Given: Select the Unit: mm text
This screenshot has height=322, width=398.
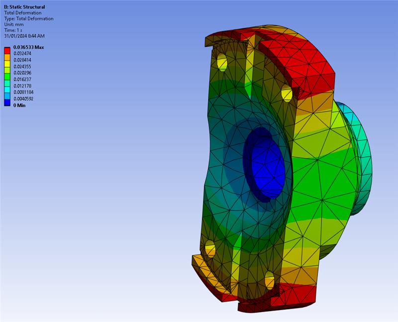Looking at the screenshot, I should pyautogui.click(x=13, y=24).
